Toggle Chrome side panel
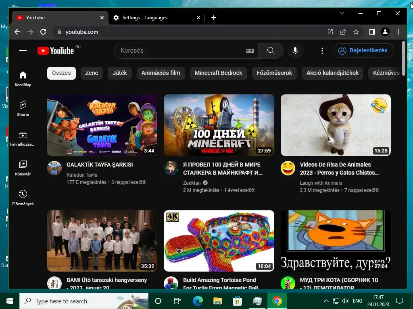413x309 pixels. click(x=372, y=32)
